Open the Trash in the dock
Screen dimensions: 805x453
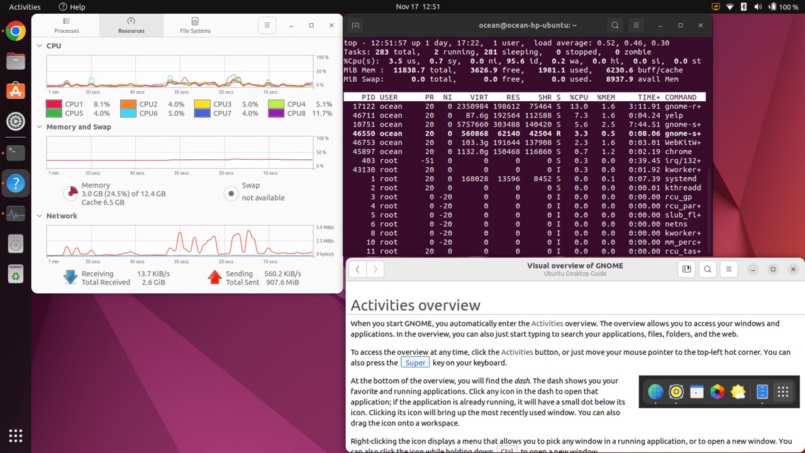[16, 274]
